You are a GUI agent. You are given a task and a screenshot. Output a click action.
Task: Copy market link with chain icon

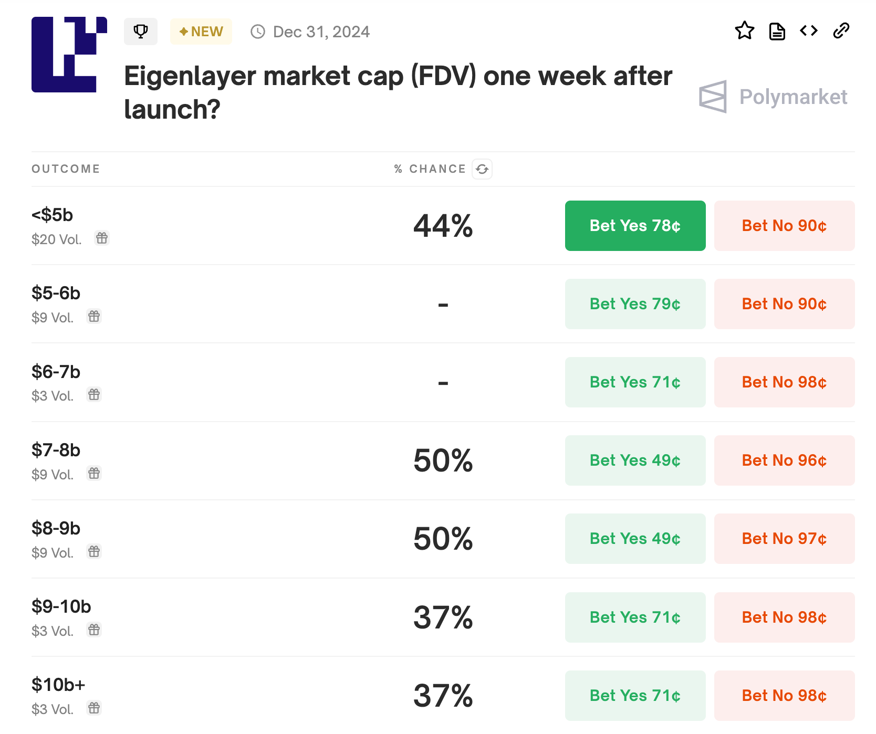point(841,31)
